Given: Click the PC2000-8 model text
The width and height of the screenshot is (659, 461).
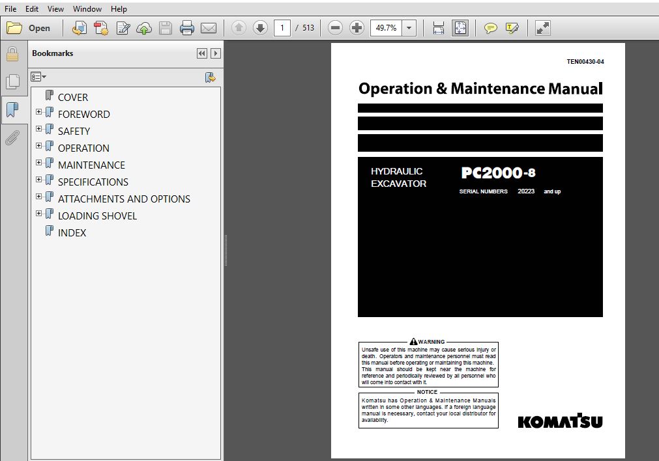Looking at the screenshot, I should tap(499, 173).
